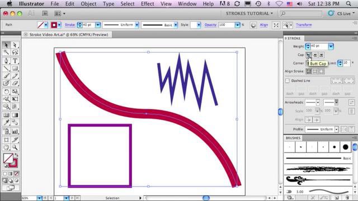
Task: Open Uniform width profile dropdown in control bar
Action: pos(136,25)
